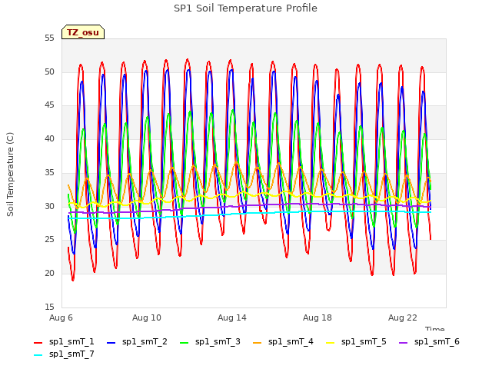
Task: Click the 25 y-axis tick label
Action: (49, 240)
